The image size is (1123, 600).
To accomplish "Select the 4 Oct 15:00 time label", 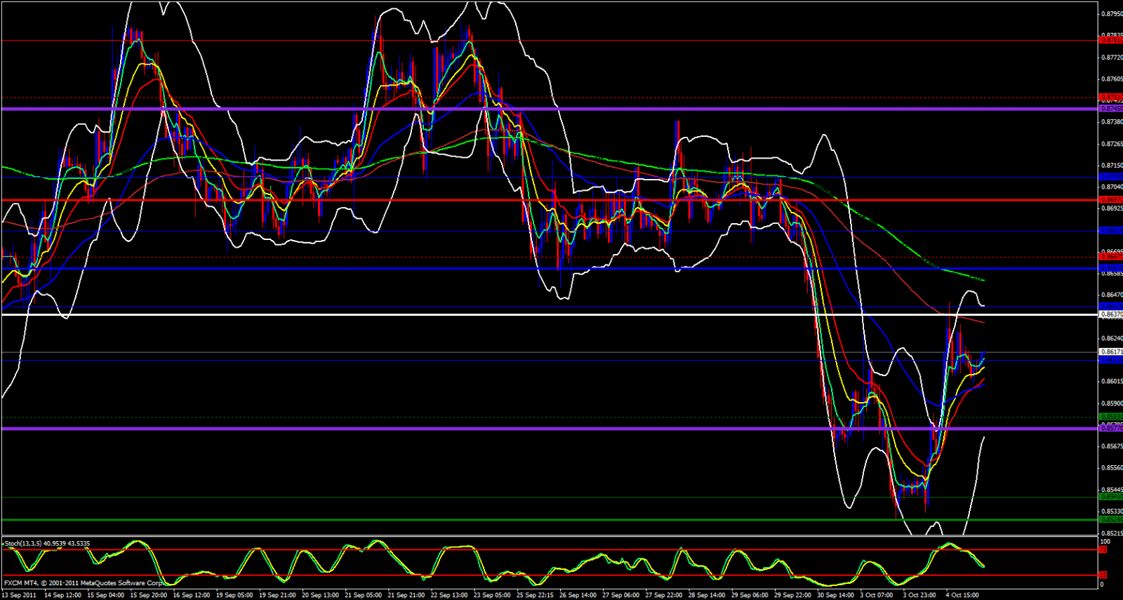I will (962, 595).
